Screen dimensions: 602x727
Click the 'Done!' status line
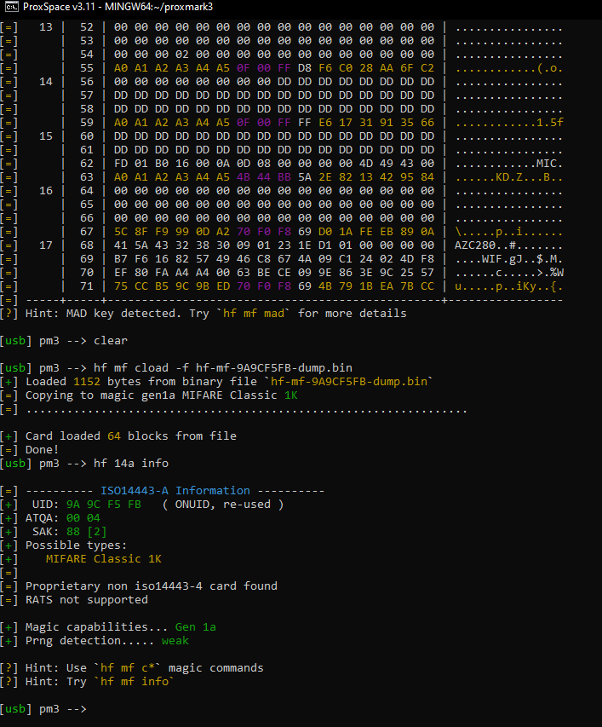tap(42, 450)
